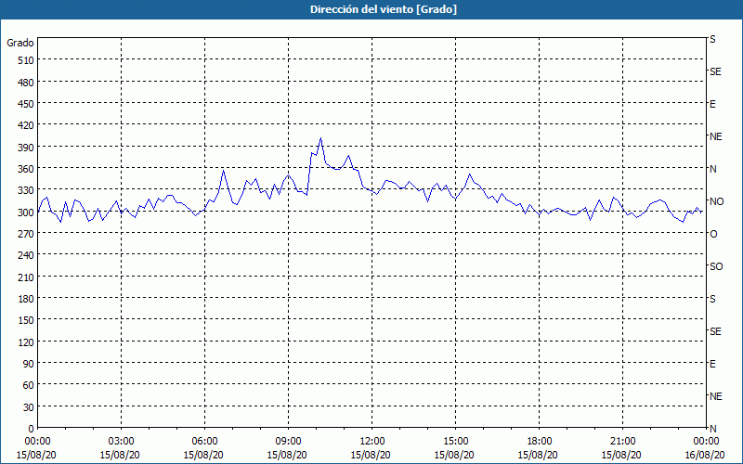The image size is (743, 464).
Task: Click the 03:00 time axis label
Action: (122, 442)
